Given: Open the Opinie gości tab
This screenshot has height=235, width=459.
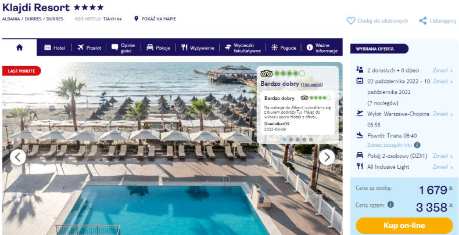Looking at the screenshot, I should coord(124,48).
